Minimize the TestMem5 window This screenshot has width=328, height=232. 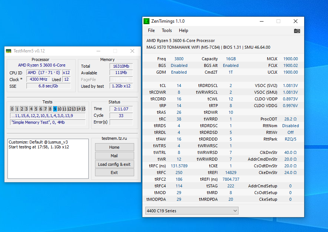(x=98, y=51)
